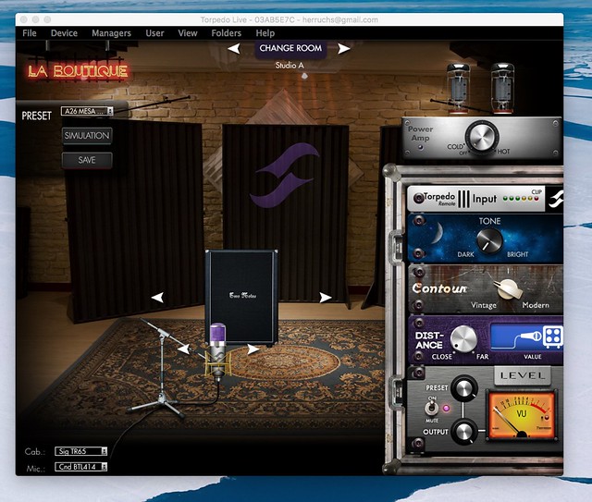
Task: Click the LEVEL plate button
Action: (x=523, y=375)
